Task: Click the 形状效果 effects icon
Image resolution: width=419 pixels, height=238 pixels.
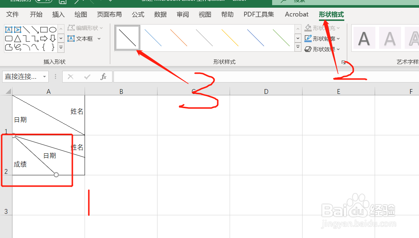Action: (x=308, y=49)
